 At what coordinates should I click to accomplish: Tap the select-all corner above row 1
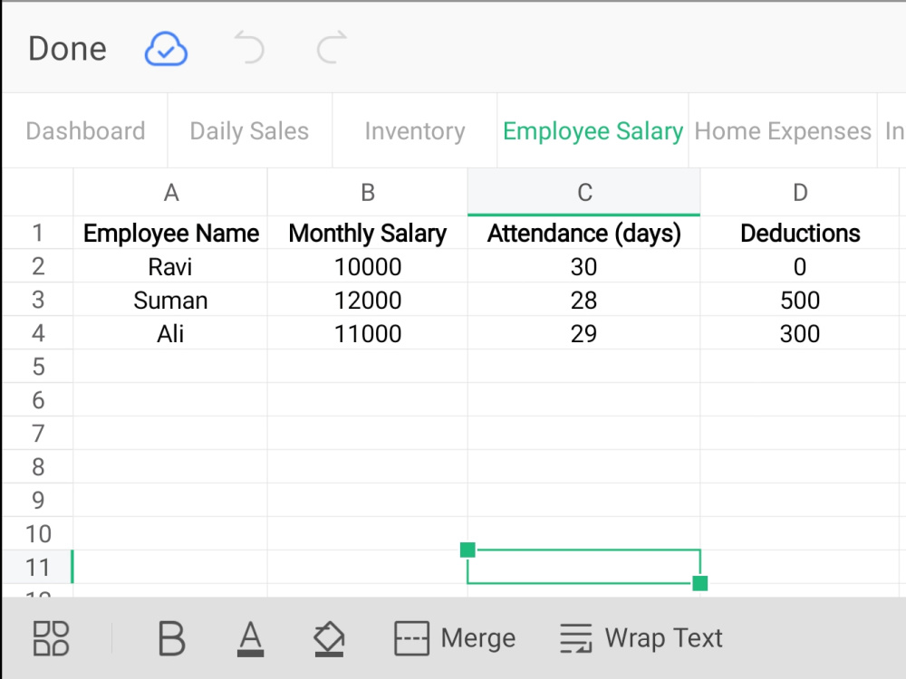37,192
